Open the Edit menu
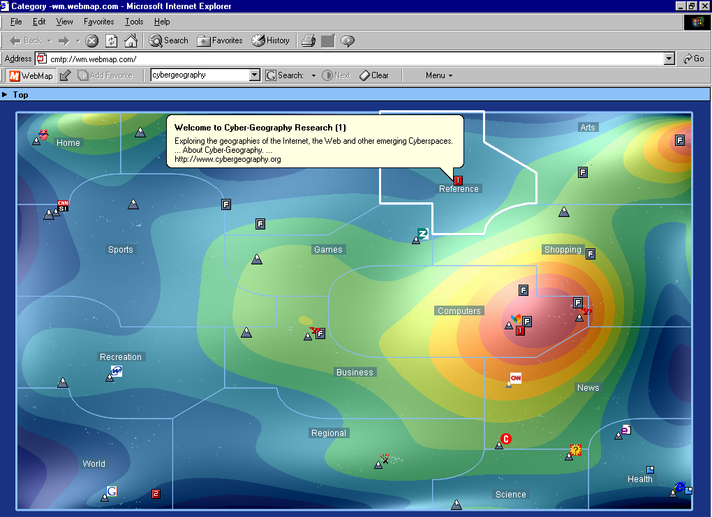The image size is (712, 517). pyautogui.click(x=39, y=22)
